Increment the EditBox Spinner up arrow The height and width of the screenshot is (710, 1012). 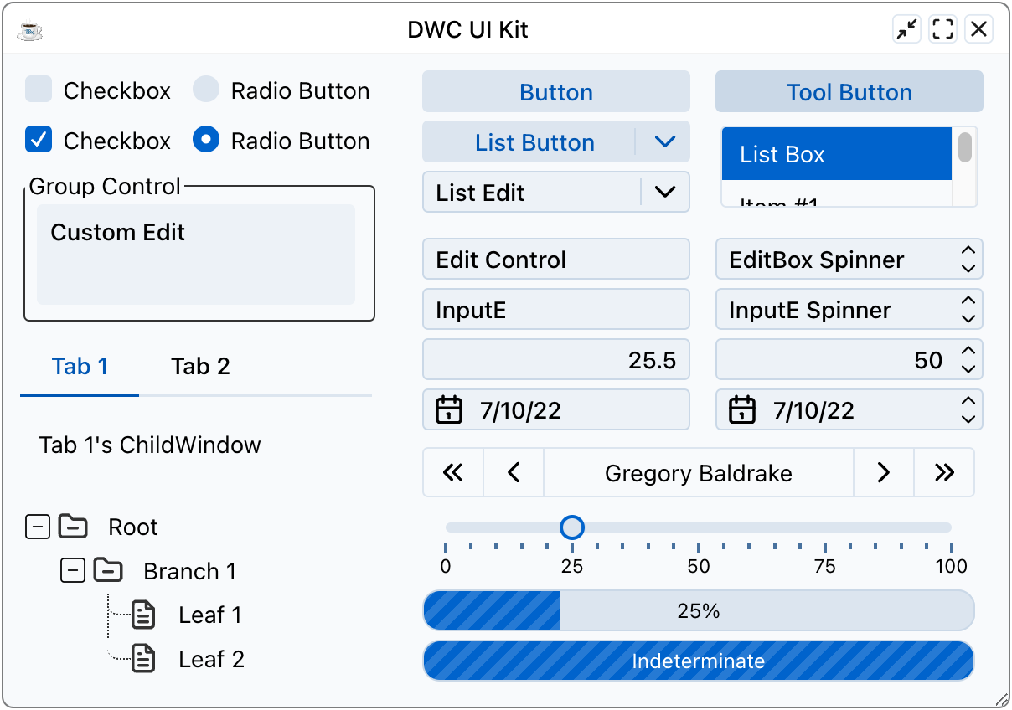pyautogui.click(x=968, y=250)
